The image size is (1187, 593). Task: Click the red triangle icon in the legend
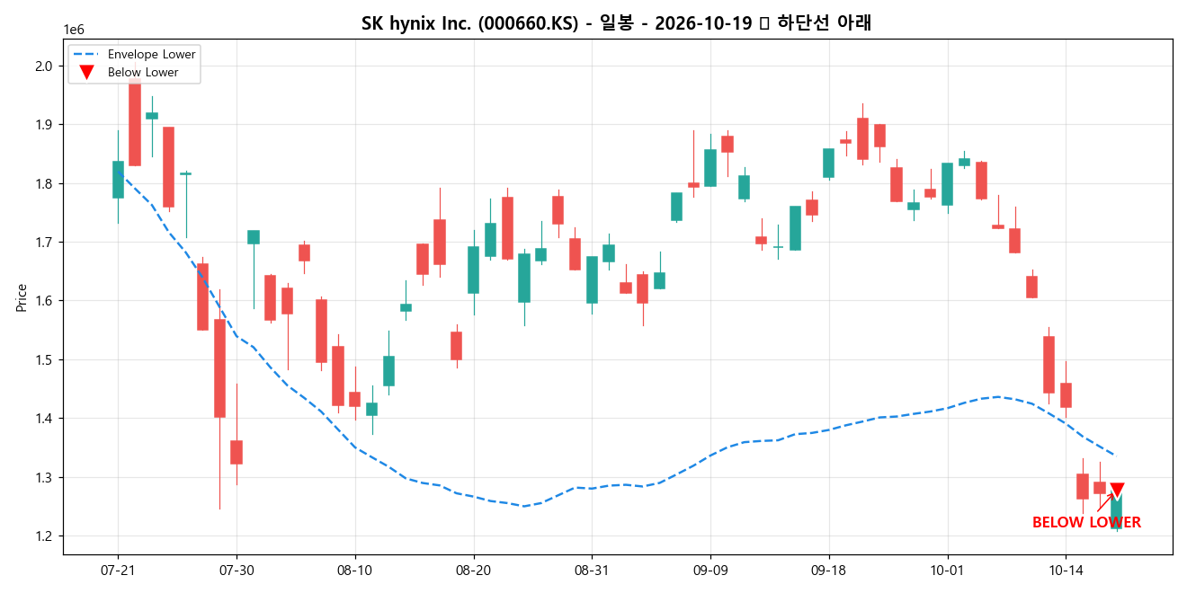[x=86, y=73]
